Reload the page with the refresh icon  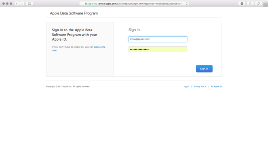pyautogui.click(x=187, y=4)
